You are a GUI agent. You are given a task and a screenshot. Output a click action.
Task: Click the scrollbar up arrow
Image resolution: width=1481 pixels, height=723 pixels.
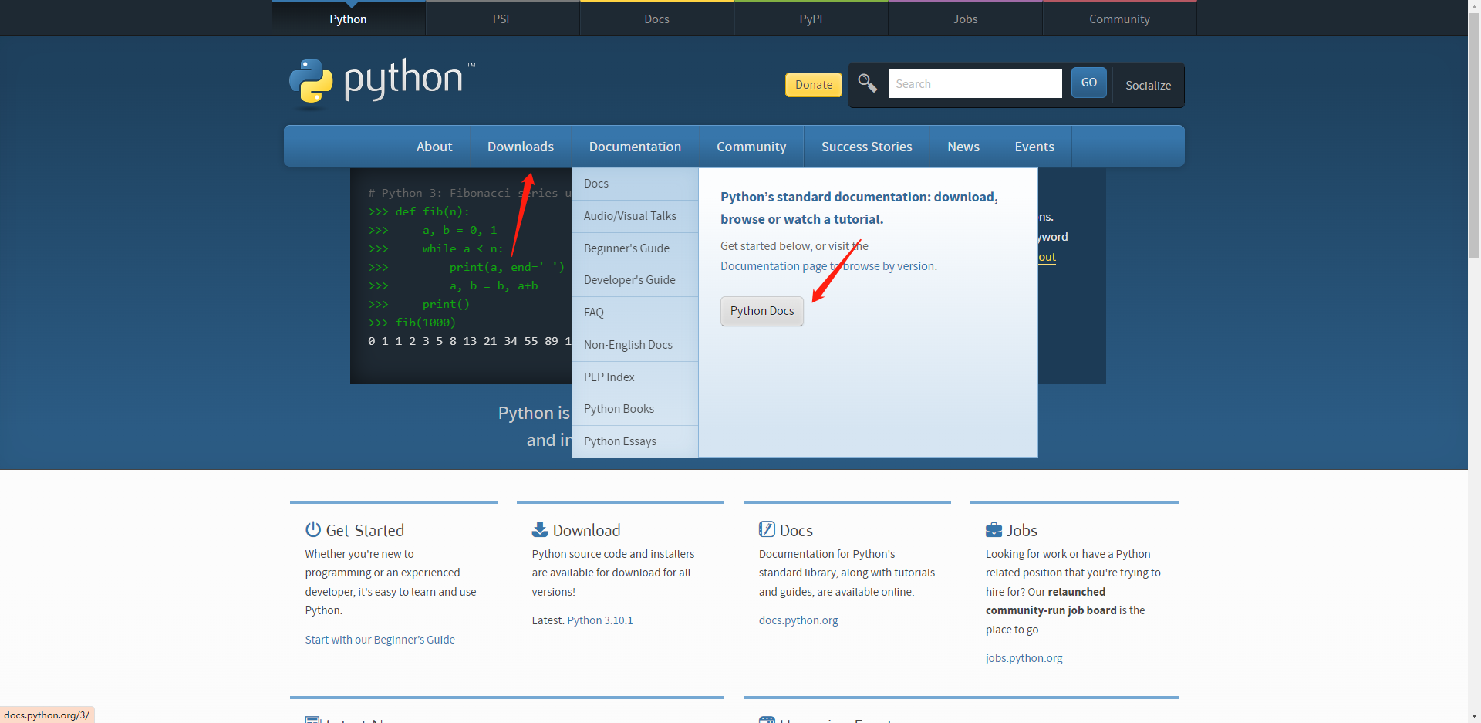click(x=1474, y=6)
